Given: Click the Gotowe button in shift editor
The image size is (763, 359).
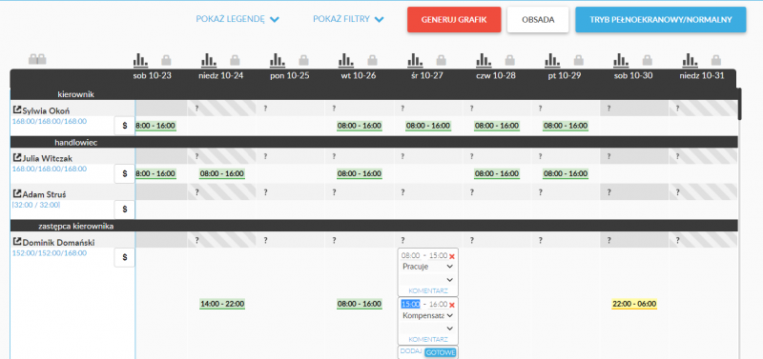Looking at the screenshot, I should pos(441,352).
